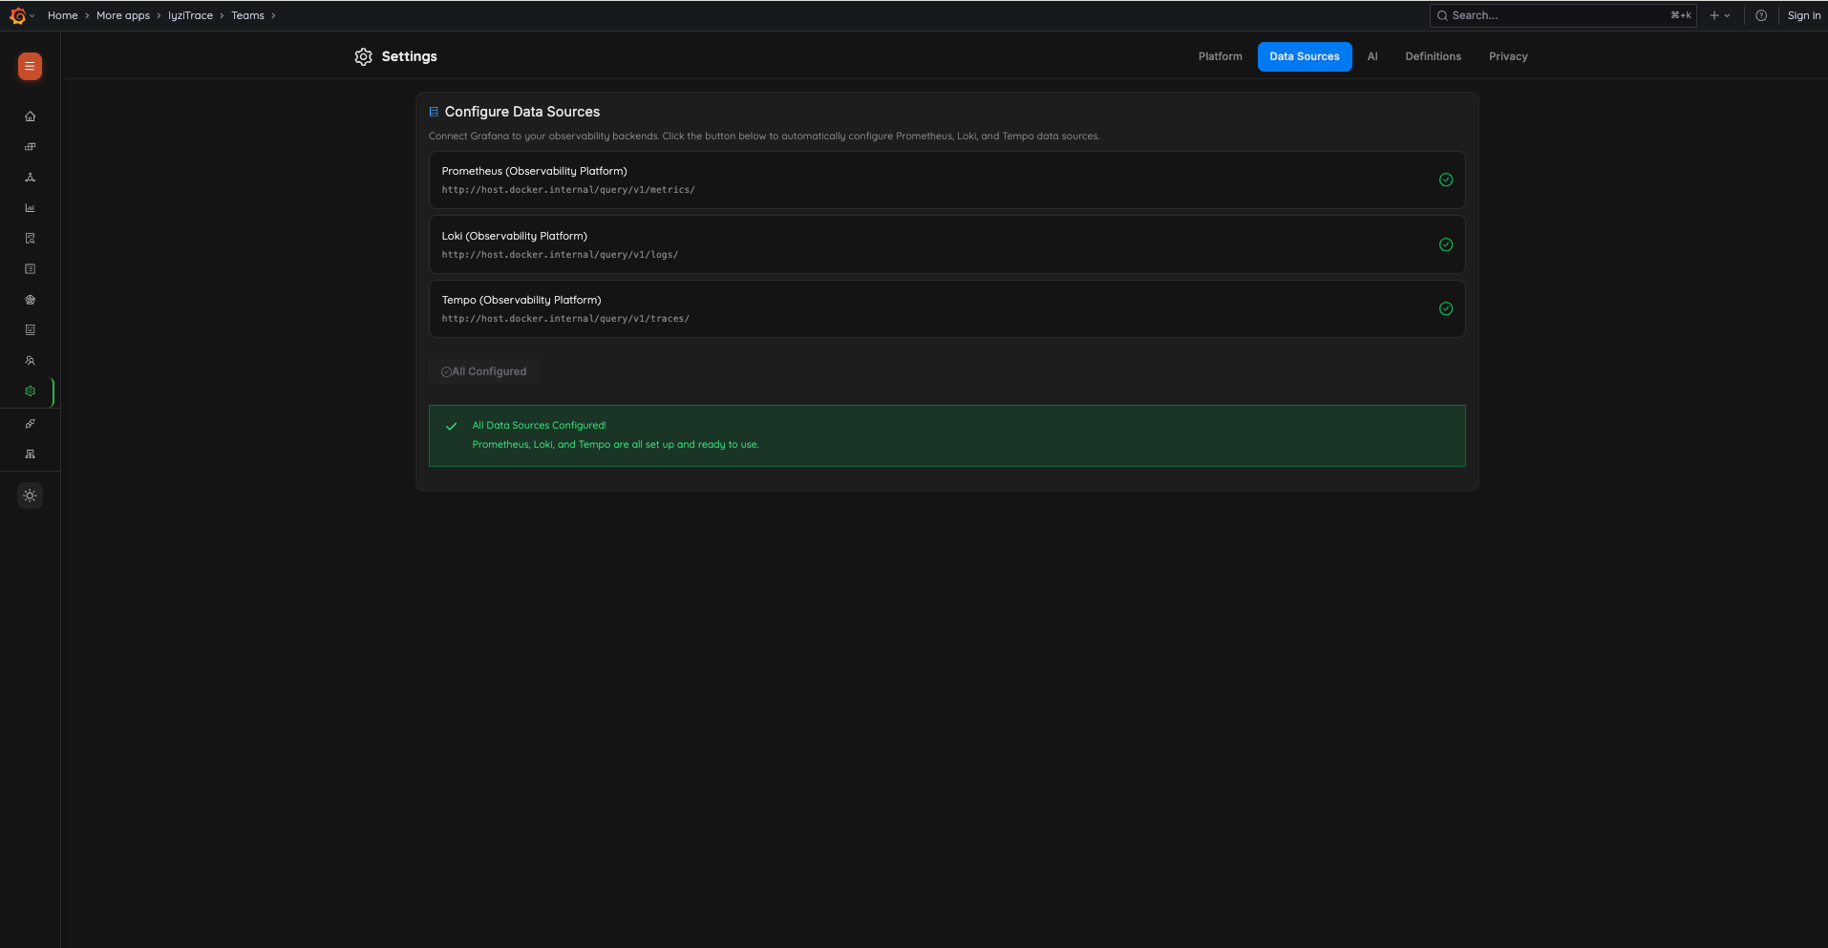Toggle the theme with the sun icon
This screenshot has height=948, width=1828.
pyautogui.click(x=30, y=495)
